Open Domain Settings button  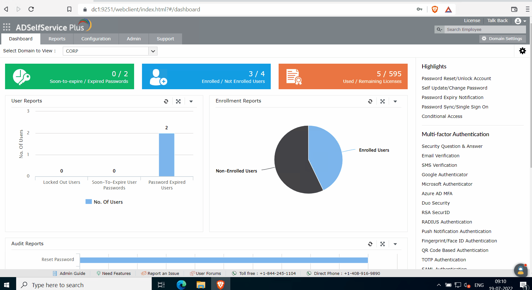click(x=502, y=38)
